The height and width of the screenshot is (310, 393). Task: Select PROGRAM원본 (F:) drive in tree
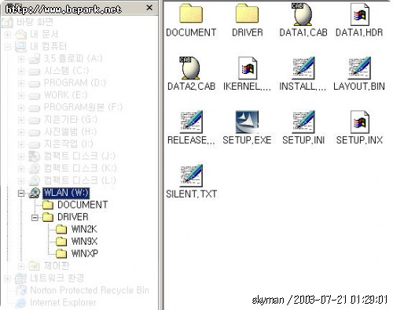(83, 107)
